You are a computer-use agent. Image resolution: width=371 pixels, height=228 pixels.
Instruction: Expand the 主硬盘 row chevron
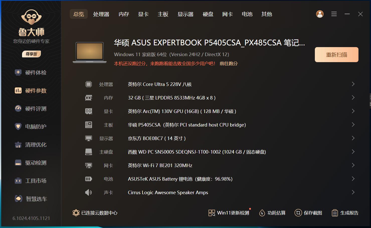coord(353,152)
